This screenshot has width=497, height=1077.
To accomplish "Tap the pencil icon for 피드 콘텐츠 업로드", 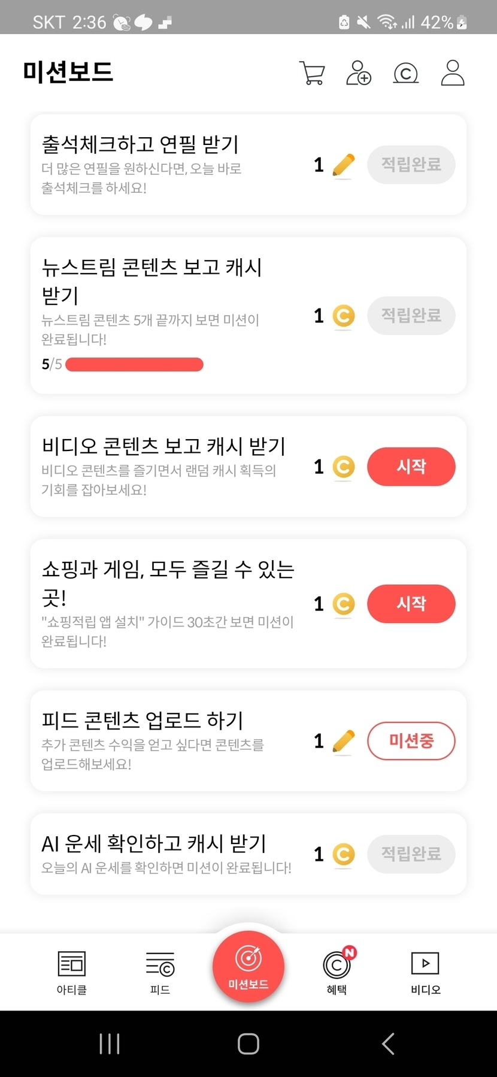I will pyautogui.click(x=343, y=742).
